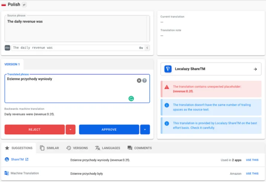Open the external link icon next to ShareTM
This screenshot has height=182, width=266.
point(27,160)
